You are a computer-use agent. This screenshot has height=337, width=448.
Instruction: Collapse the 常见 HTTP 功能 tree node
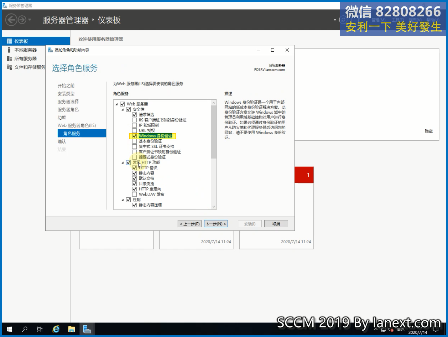(x=123, y=162)
